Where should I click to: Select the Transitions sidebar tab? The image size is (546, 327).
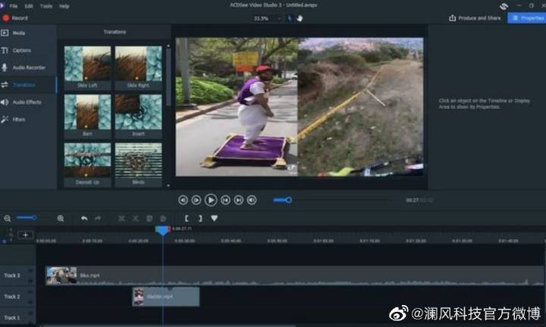(28, 85)
